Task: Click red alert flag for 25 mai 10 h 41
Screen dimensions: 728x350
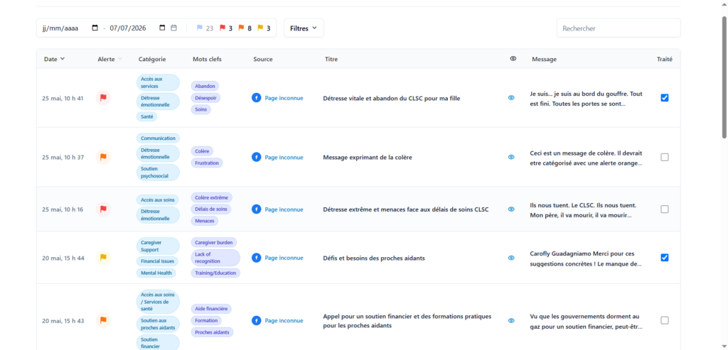Action: click(104, 98)
